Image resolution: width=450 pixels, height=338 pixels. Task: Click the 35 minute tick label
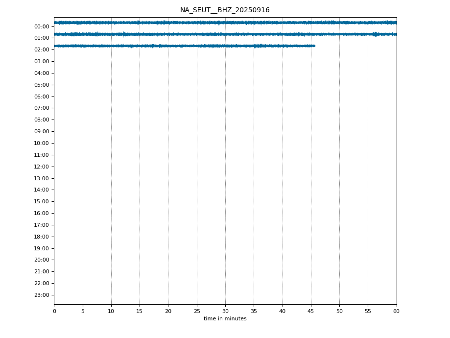[254, 311]
